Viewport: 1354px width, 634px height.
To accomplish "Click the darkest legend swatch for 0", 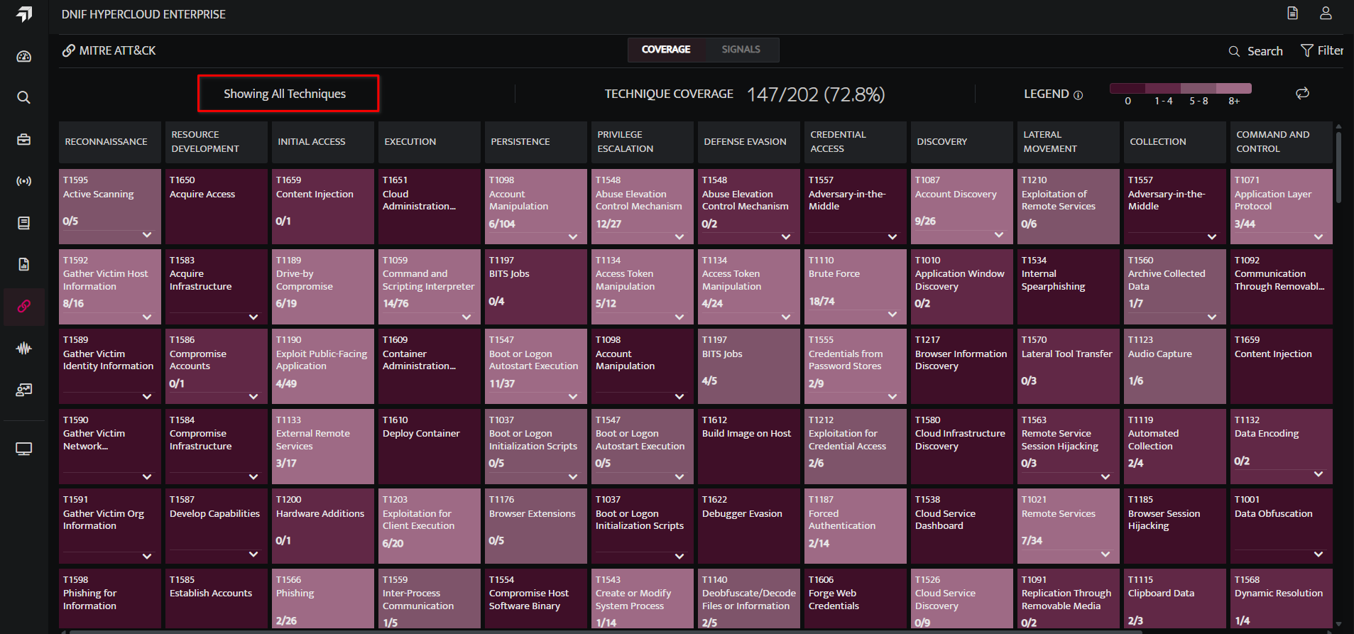I will click(1128, 88).
